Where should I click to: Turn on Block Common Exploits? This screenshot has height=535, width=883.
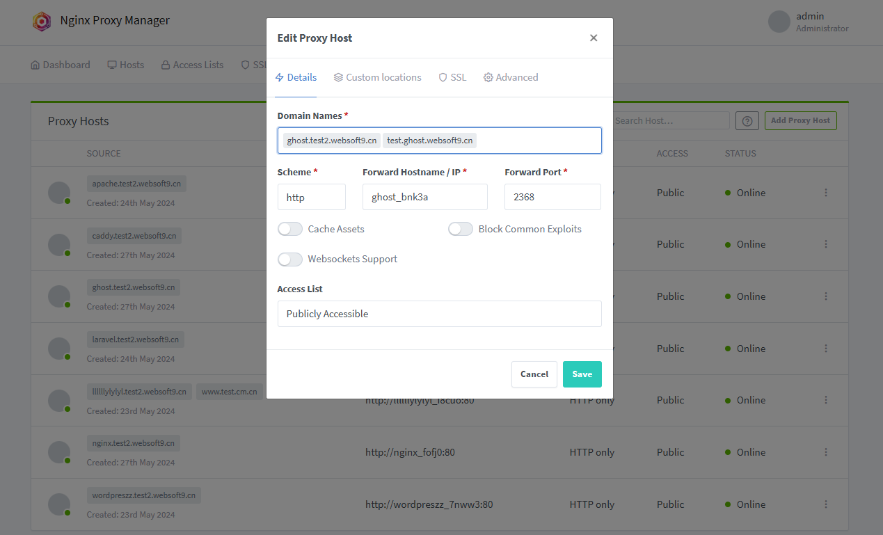tap(461, 229)
